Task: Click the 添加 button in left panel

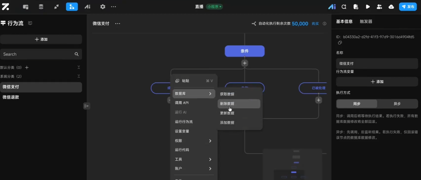Action: tap(41, 39)
